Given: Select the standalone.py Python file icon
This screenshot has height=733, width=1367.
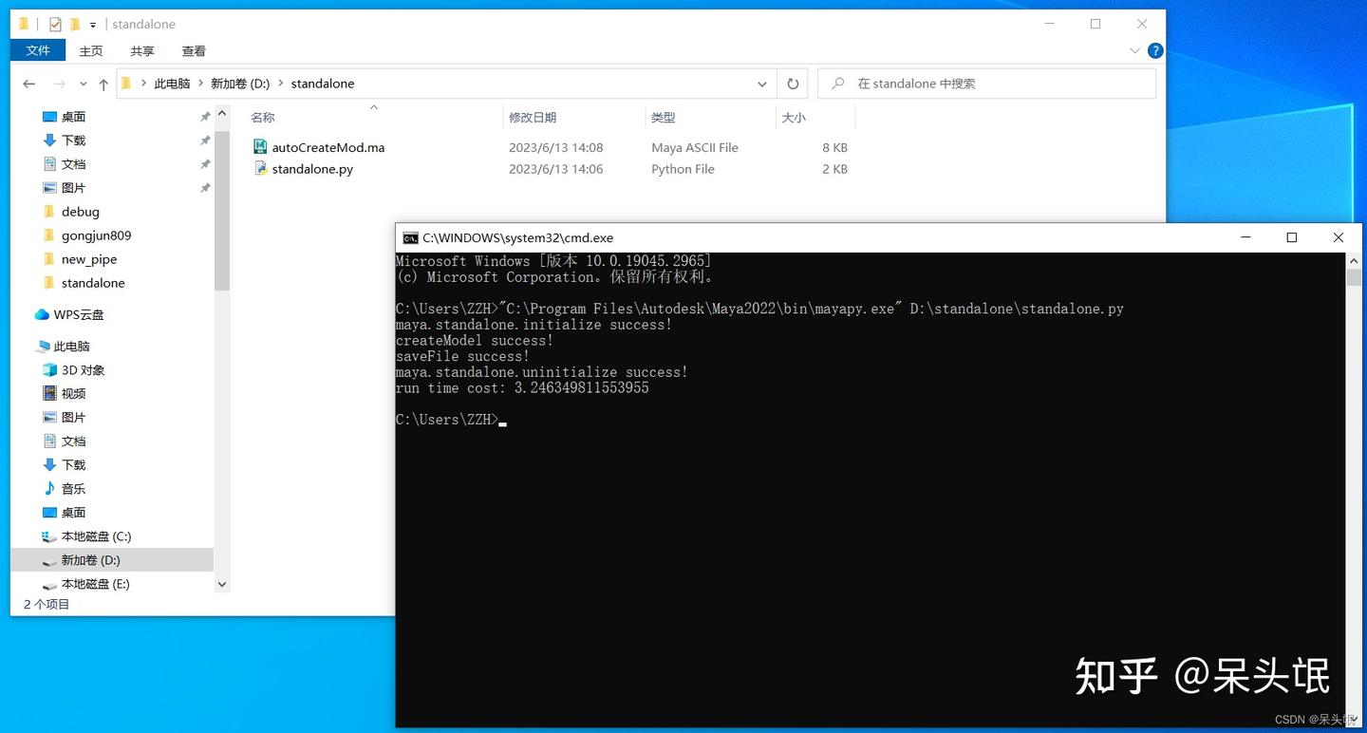Looking at the screenshot, I should click(260, 169).
